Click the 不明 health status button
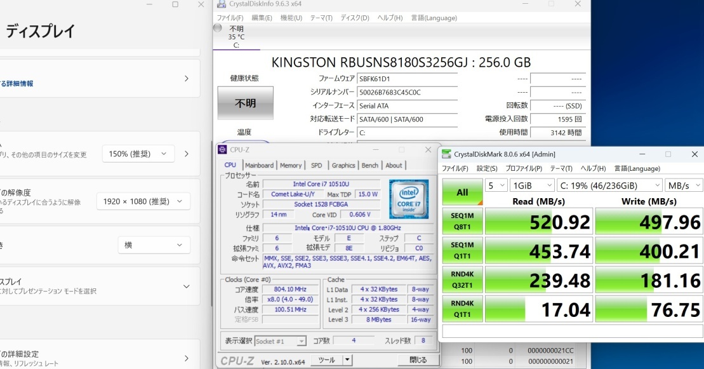The width and height of the screenshot is (704, 369). [x=245, y=103]
